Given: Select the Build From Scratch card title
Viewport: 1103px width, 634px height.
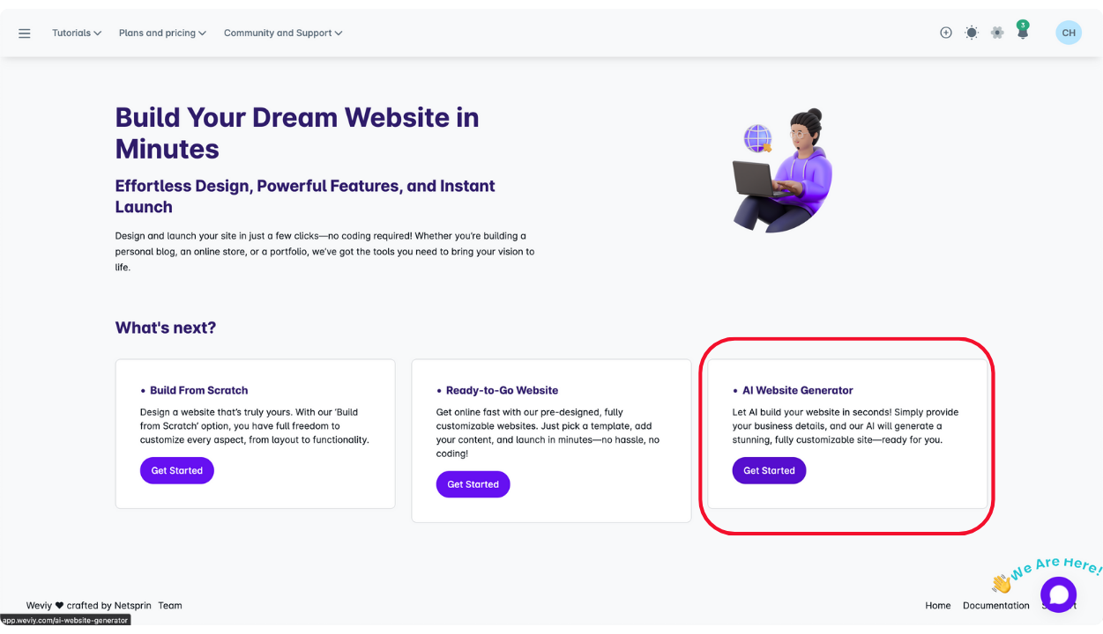Looking at the screenshot, I should 199,390.
